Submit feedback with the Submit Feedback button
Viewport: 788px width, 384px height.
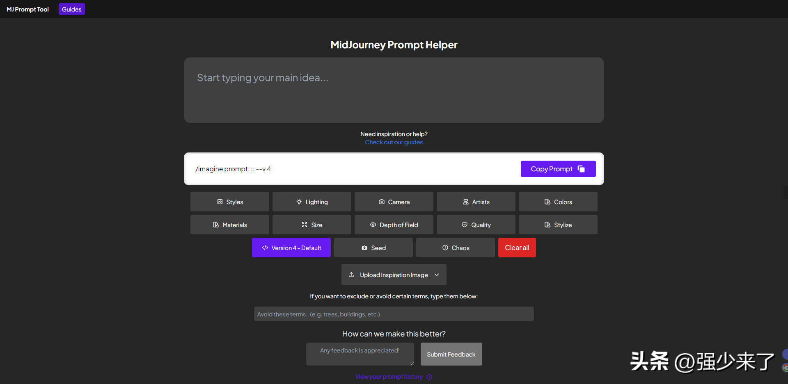coord(451,354)
